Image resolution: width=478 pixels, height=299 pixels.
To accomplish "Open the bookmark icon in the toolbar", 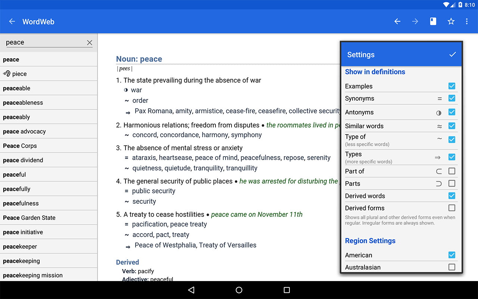I will point(433,21).
